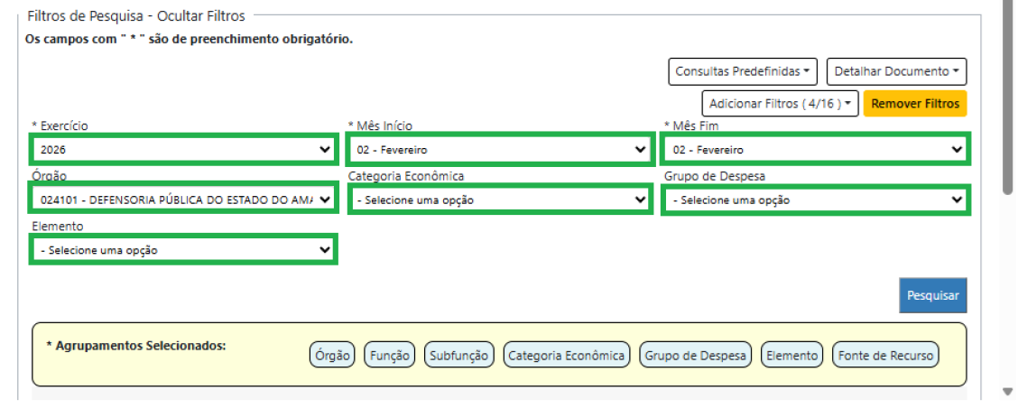Expand the Órgão selection list
1018x418 pixels.
(x=183, y=200)
